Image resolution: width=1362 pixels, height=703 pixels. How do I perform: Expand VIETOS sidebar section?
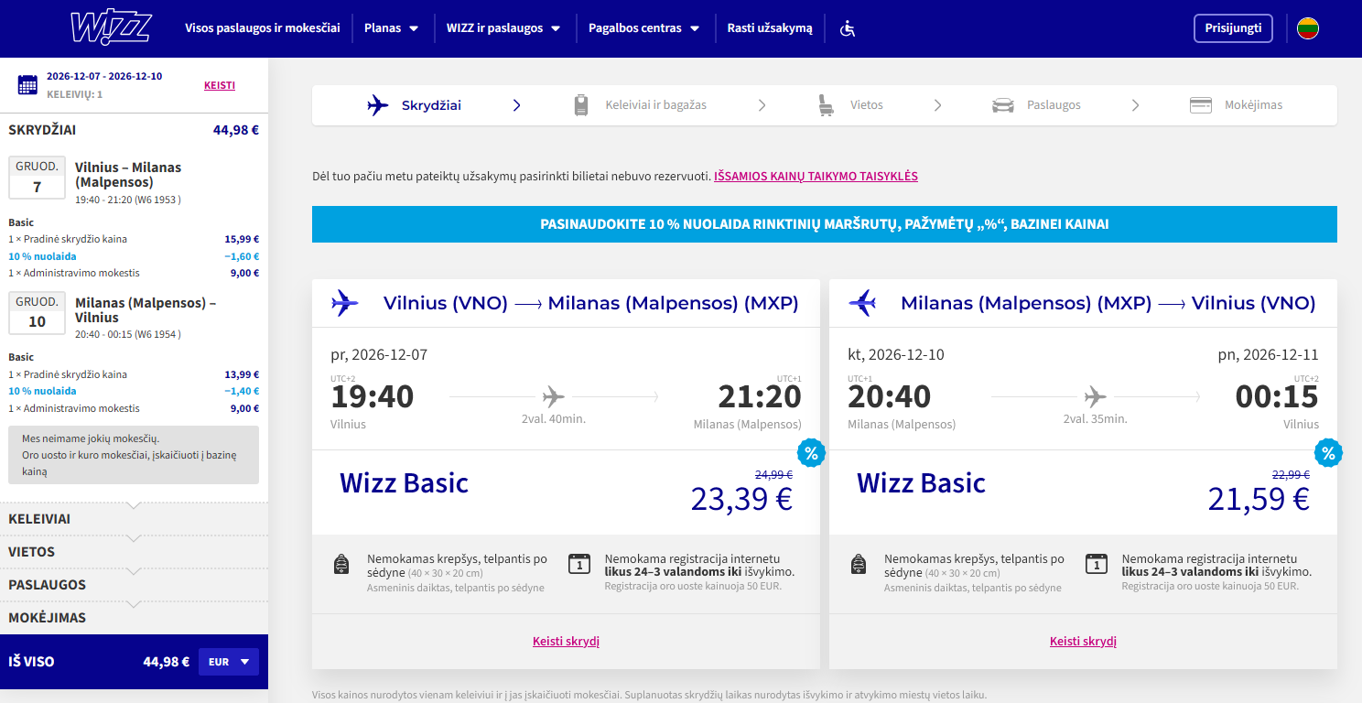[x=134, y=552]
